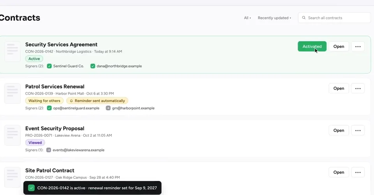The height and width of the screenshot is (195, 374).
Task: Click the Patrol Services Renewal title
Action: [55, 86]
